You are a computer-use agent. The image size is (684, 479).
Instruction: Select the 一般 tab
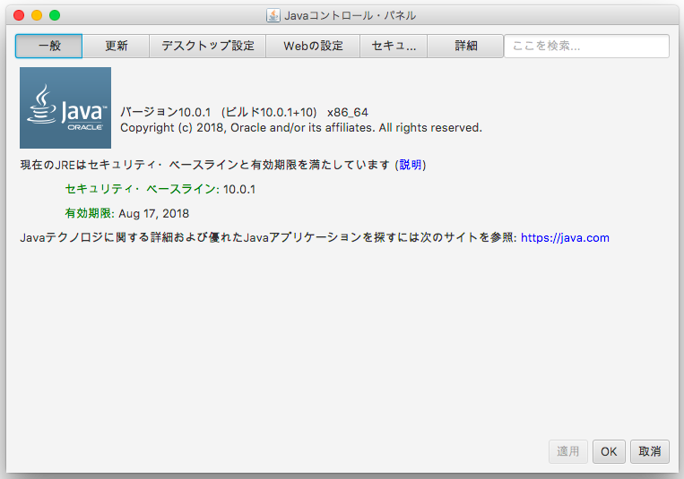coord(48,46)
